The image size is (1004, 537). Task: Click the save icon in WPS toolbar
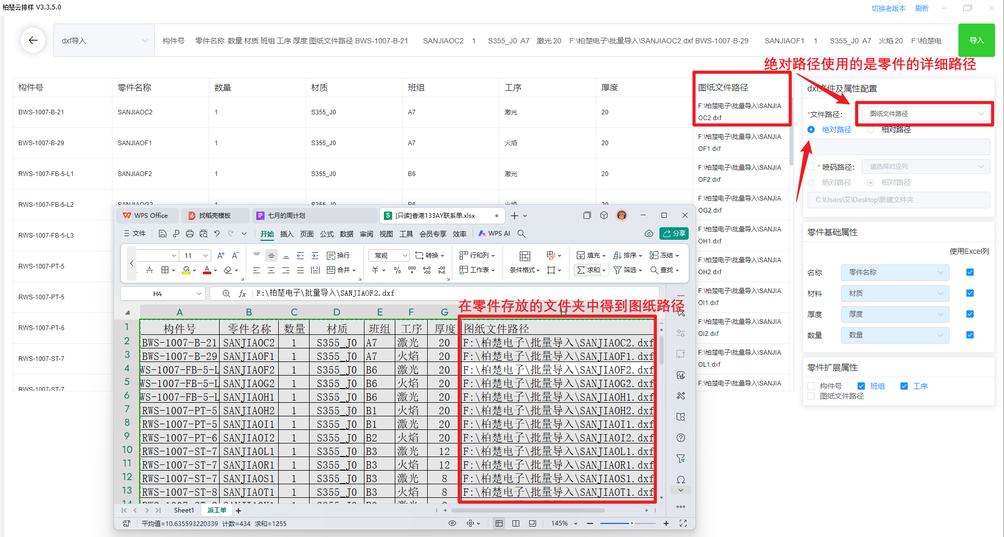163,234
